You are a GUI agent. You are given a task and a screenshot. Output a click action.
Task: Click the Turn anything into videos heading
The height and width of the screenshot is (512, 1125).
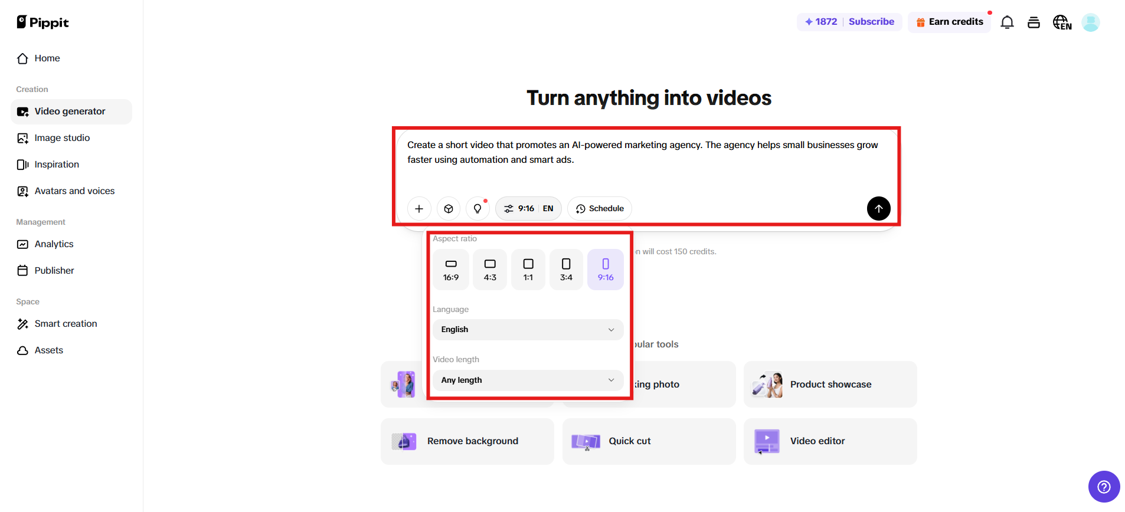tap(649, 98)
